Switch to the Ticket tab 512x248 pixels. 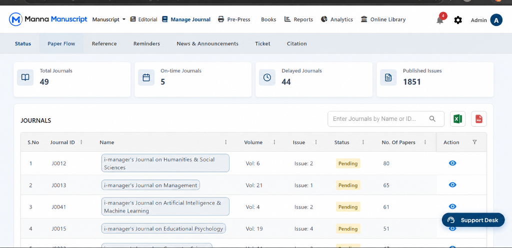coord(262,44)
